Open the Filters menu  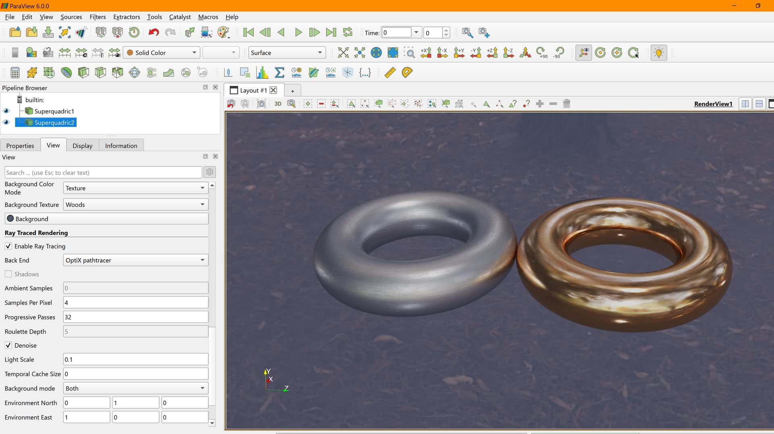98,17
